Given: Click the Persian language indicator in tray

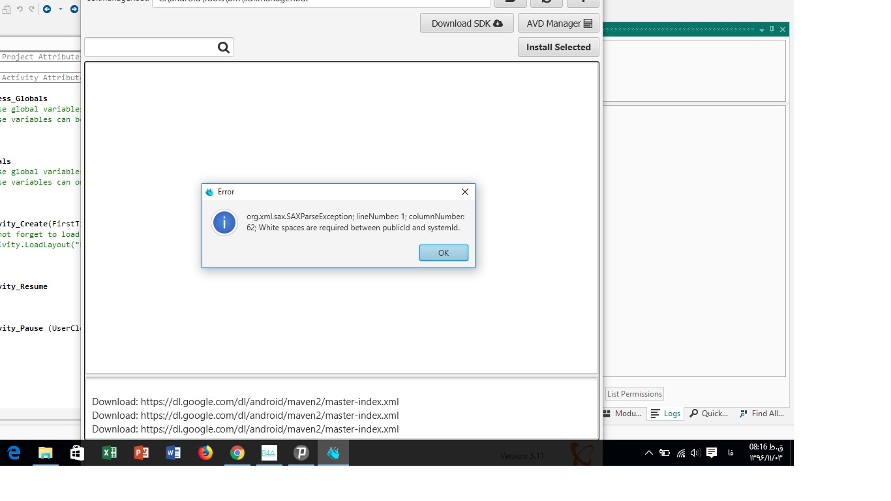Looking at the screenshot, I should (730, 453).
